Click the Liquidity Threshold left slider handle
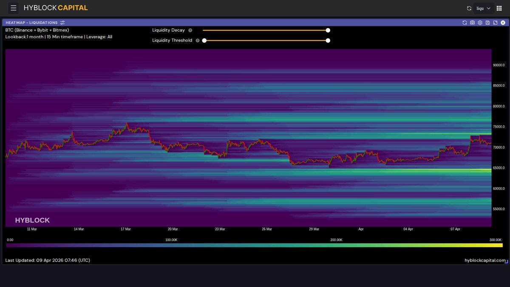 pyautogui.click(x=204, y=40)
